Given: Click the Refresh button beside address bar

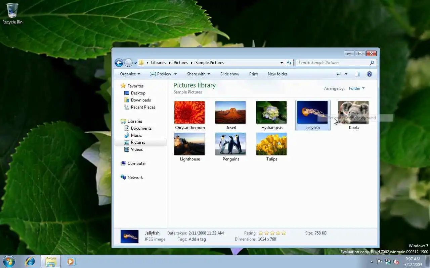Looking at the screenshot, I should (289, 63).
